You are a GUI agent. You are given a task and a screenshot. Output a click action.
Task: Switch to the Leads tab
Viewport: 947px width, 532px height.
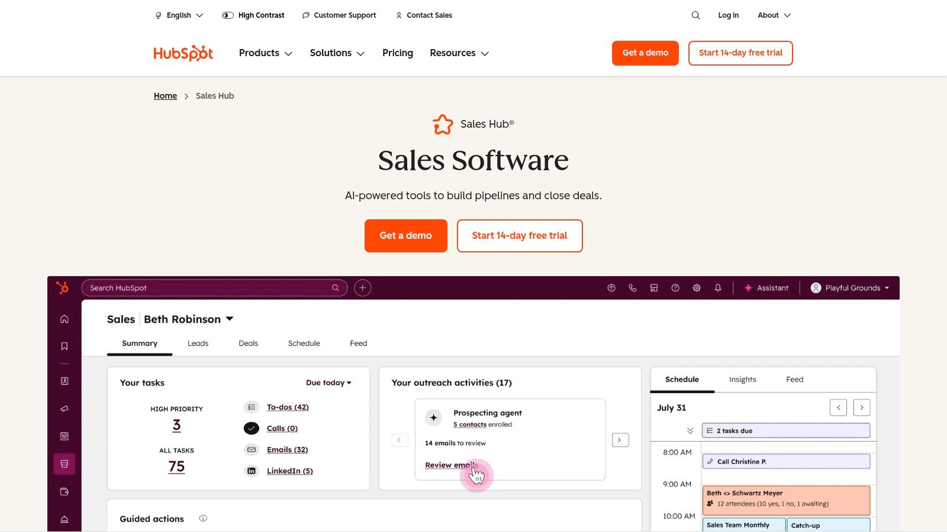198,343
